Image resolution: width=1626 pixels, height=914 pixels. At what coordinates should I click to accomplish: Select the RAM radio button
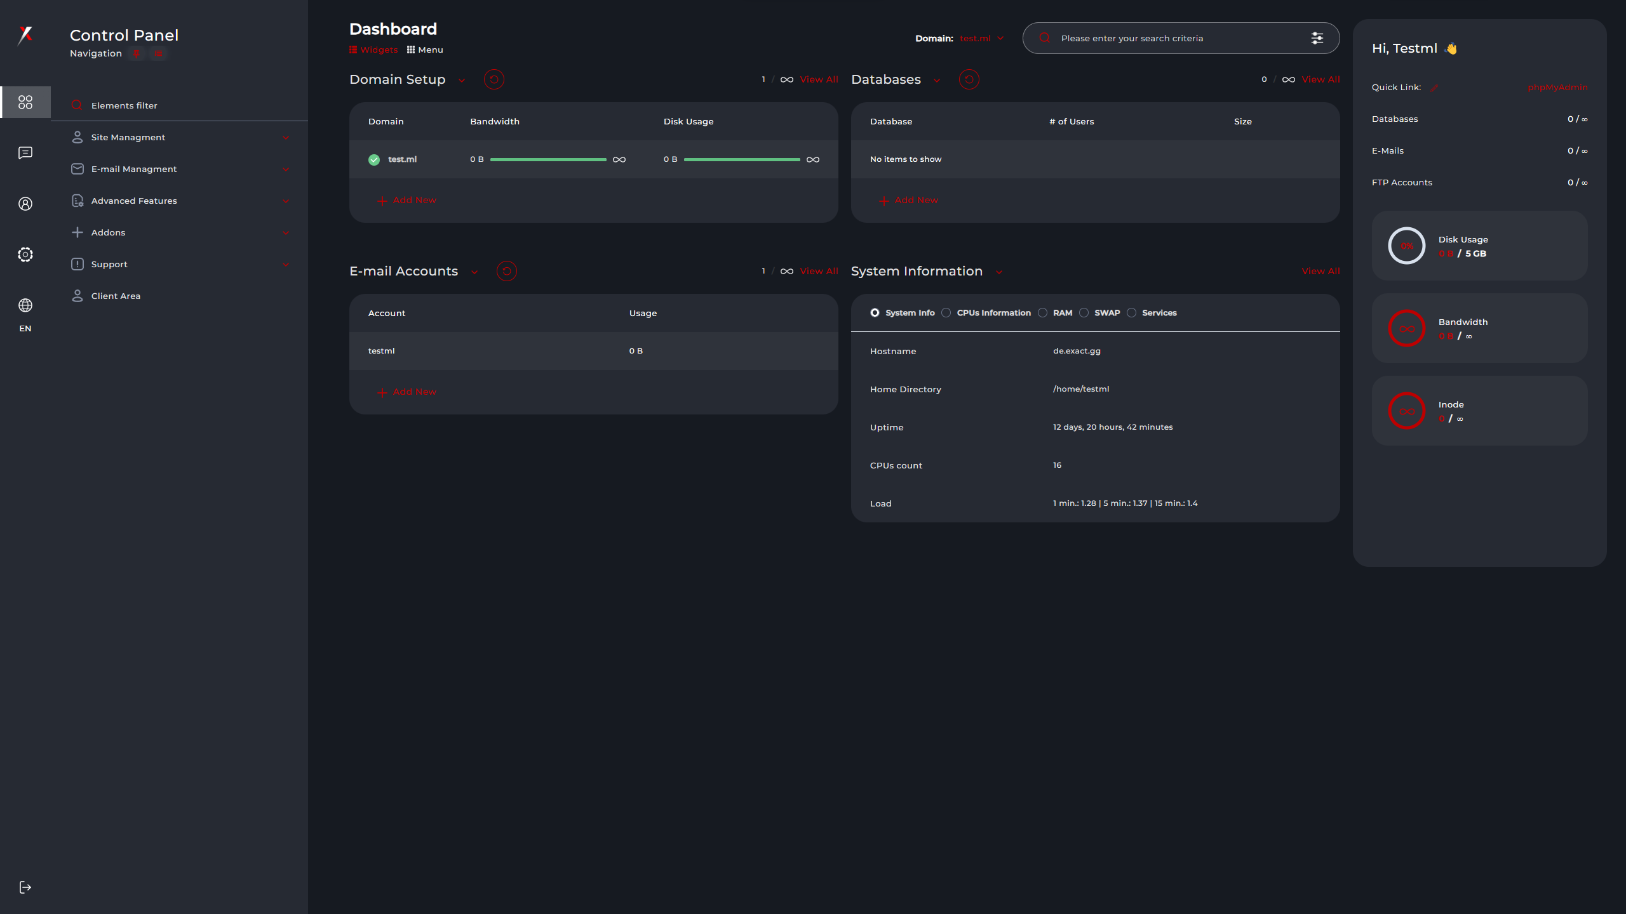click(1042, 313)
